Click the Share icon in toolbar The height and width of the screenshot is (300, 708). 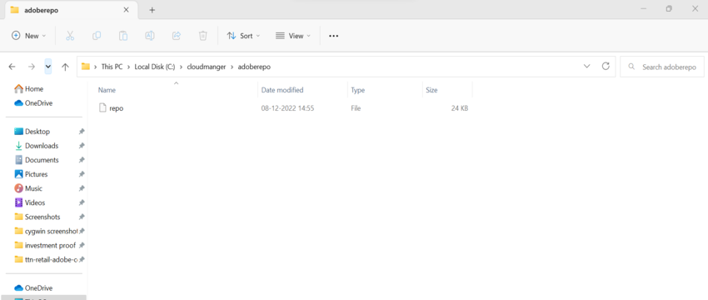click(177, 36)
